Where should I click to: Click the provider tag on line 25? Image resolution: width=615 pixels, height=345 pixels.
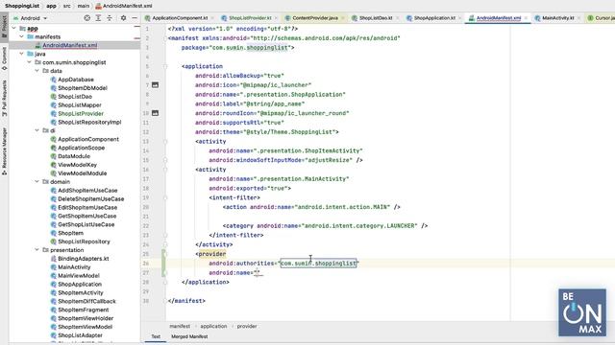(211, 254)
